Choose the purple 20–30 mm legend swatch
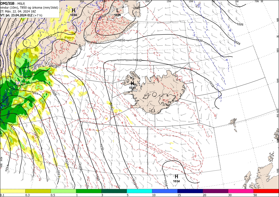This screenshot has height=197, width=279. coord(215,191)
